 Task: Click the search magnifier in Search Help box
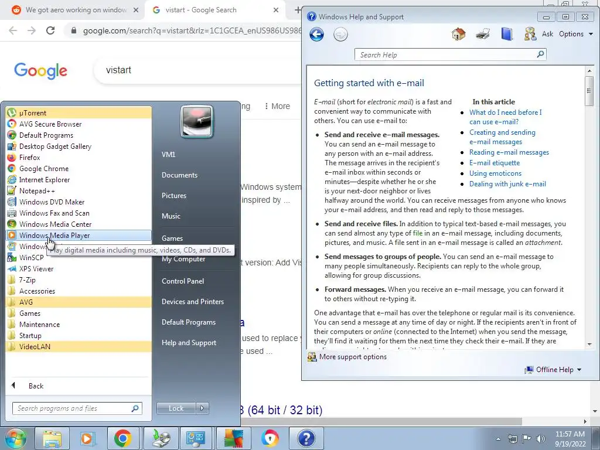pos(540,54)
